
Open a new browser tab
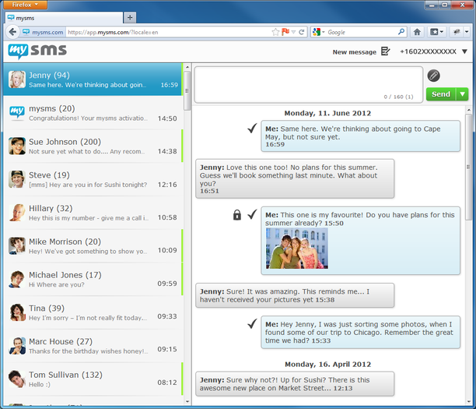130,17
